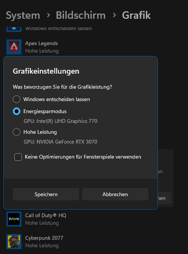Cancel the dialog with Abbrechen
The height and width of the screenshot is (254, 188).
point(115,194)
